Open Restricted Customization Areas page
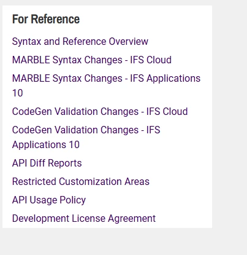 (x=81, y=181)
